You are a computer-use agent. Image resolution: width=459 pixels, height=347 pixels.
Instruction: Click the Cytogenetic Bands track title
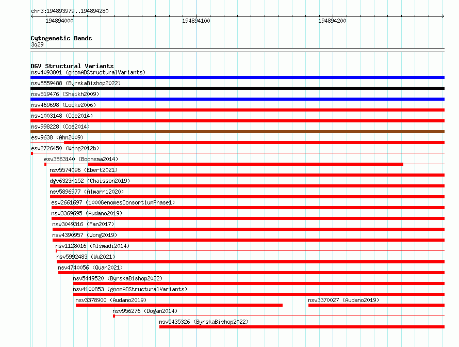click(x=61, y=38)
